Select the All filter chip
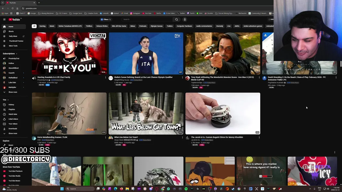This screenshot has height=192, width=342. (34, 26)
